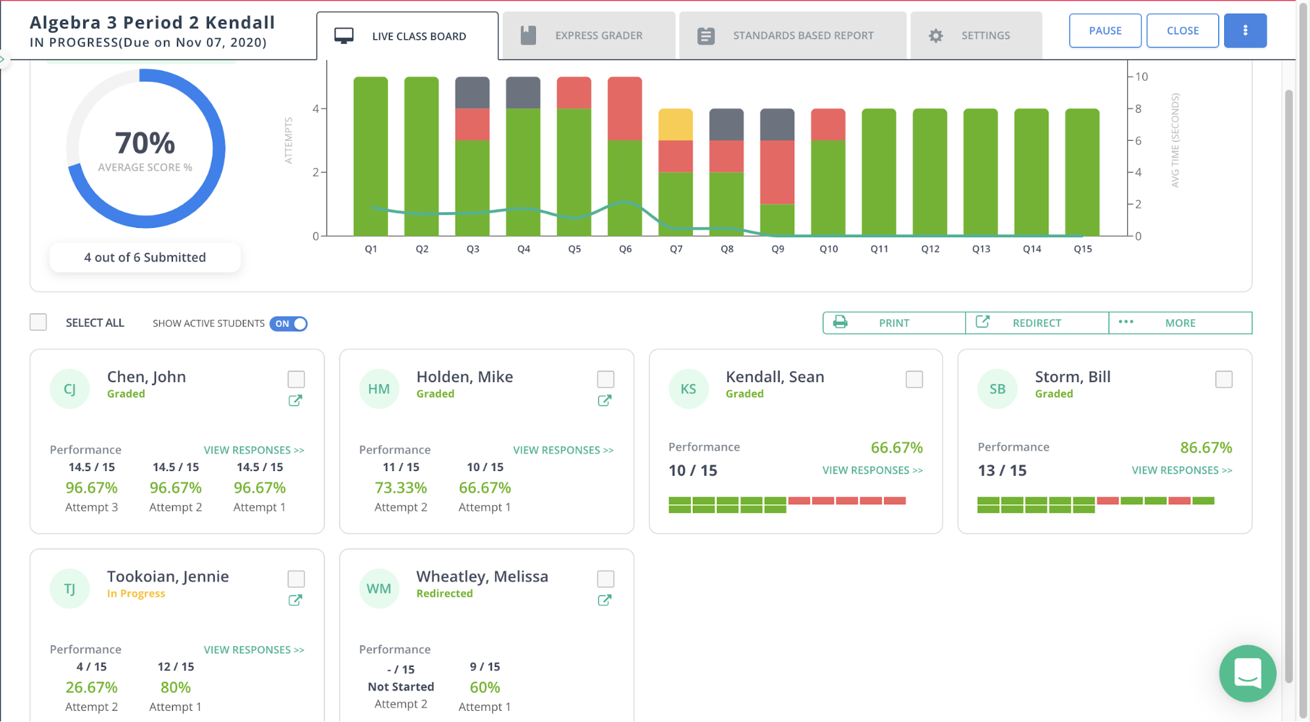
Task: Expand the left side panel arrow
Action: pyautogui.click(x=3, y=60)
